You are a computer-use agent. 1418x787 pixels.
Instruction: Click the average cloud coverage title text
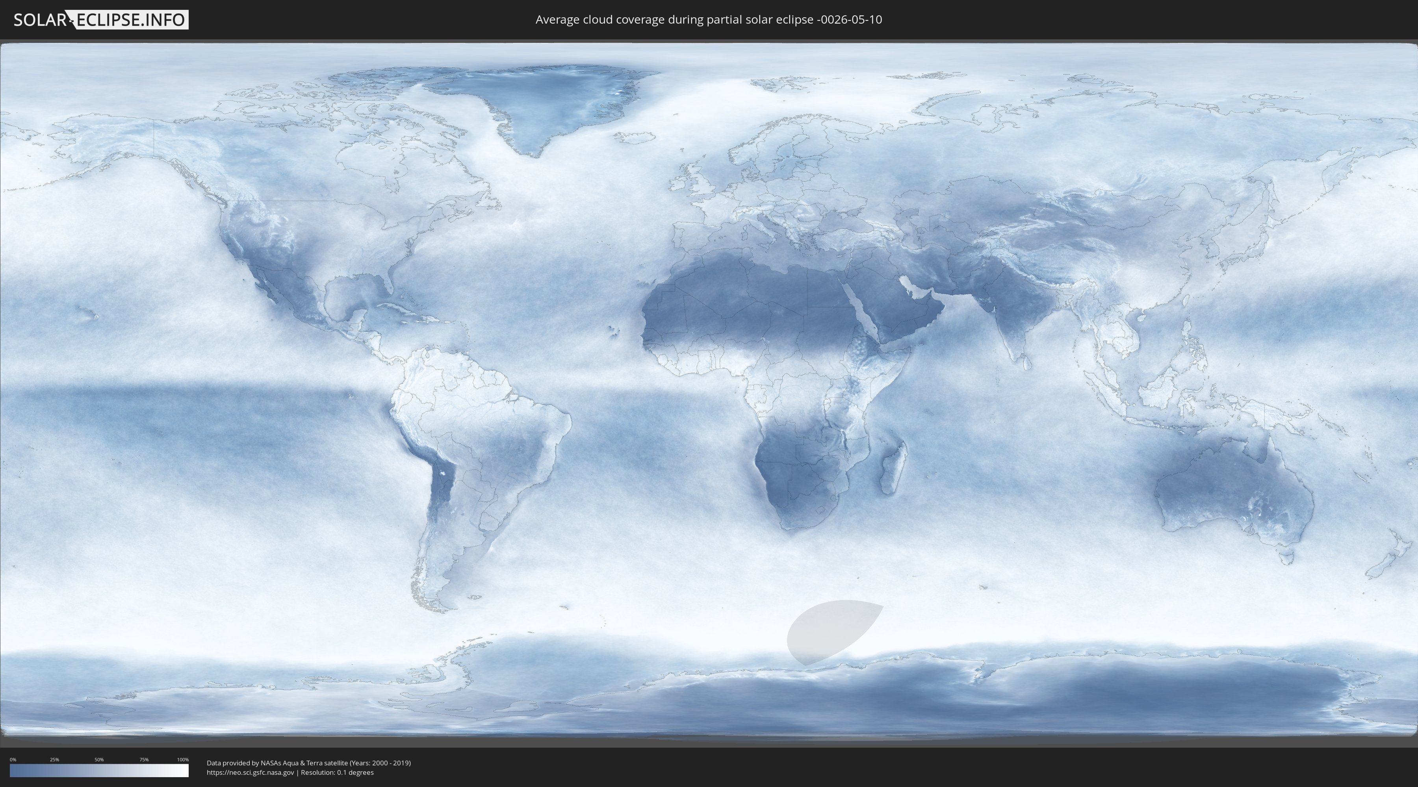click(709, 20)
